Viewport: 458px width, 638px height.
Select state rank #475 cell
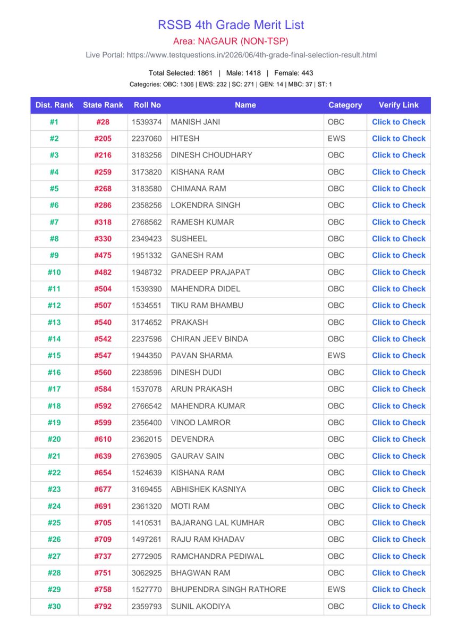tap(103, 255)
